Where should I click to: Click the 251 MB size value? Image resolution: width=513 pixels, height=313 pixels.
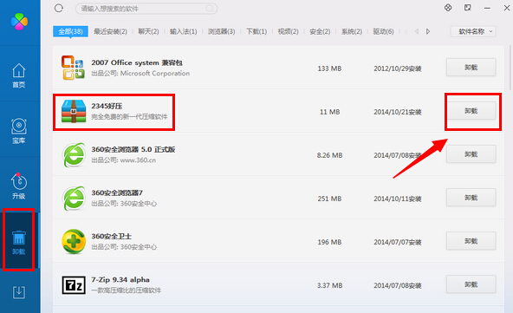tap(329, 199)
